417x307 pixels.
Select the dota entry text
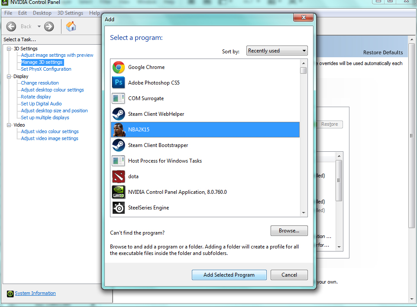(133, 176)
